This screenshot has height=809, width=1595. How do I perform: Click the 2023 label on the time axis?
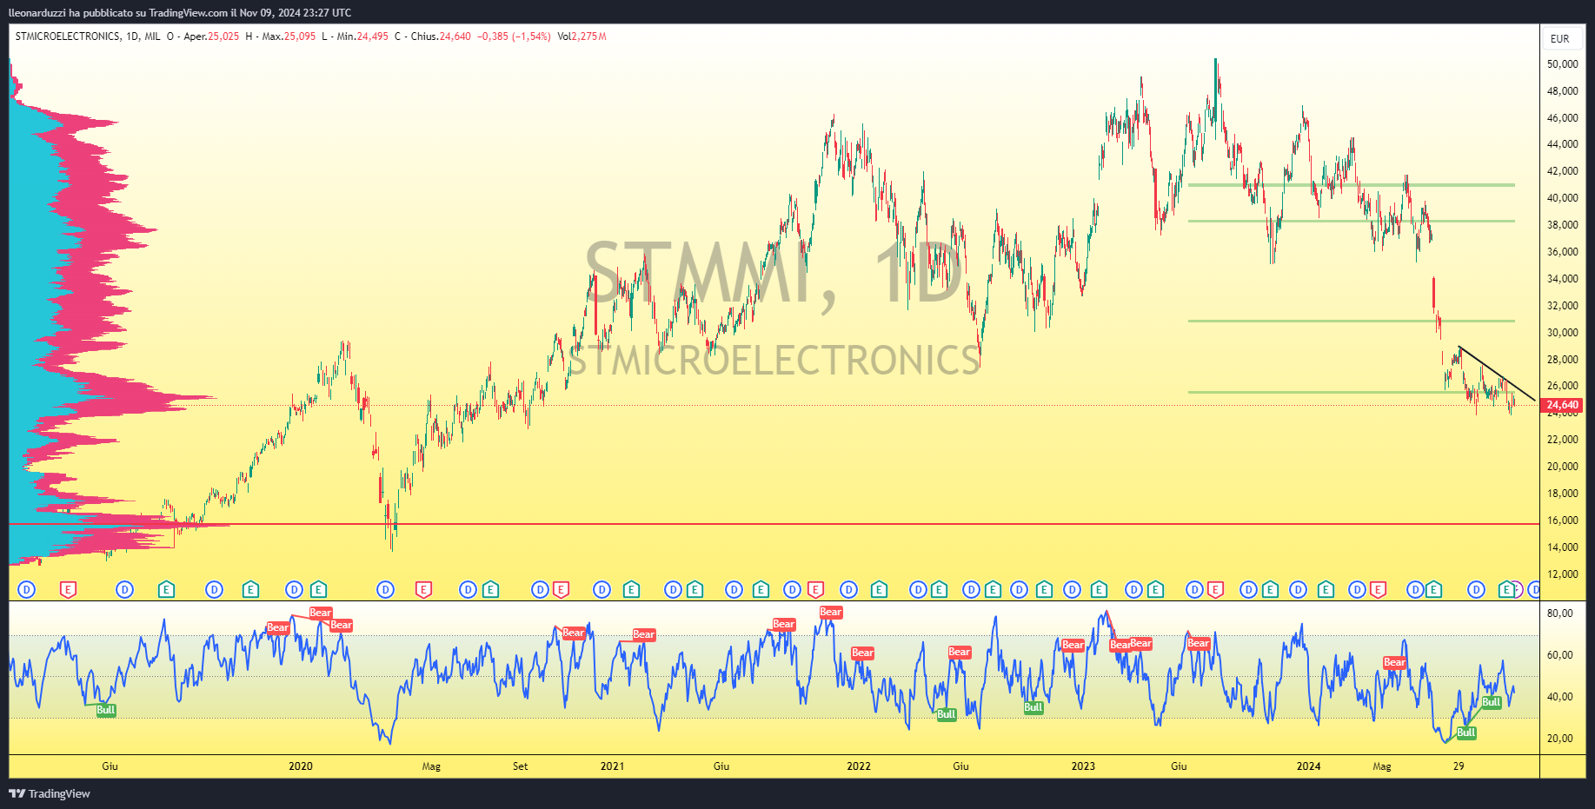[1083, 766]
